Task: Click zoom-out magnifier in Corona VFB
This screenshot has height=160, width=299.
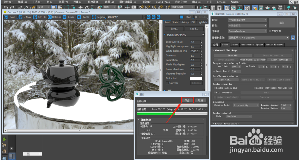Action: coord(153,17)
